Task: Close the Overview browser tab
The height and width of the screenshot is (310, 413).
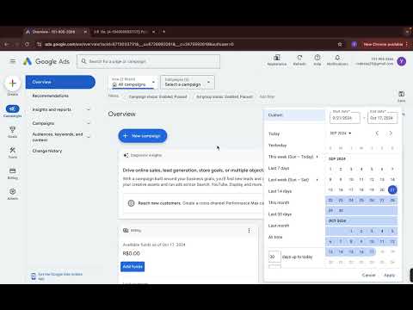Action: (x=85, y=32)
